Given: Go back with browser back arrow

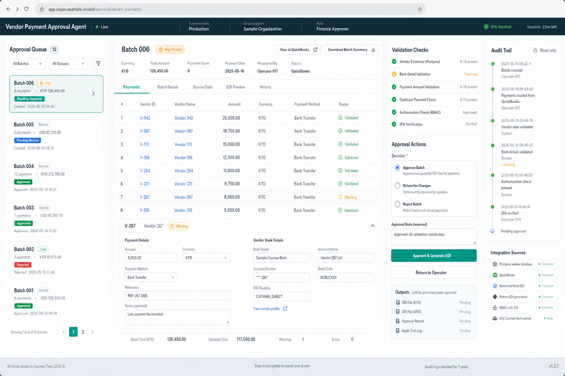Looking at the screenshot, I should (8, 9).
